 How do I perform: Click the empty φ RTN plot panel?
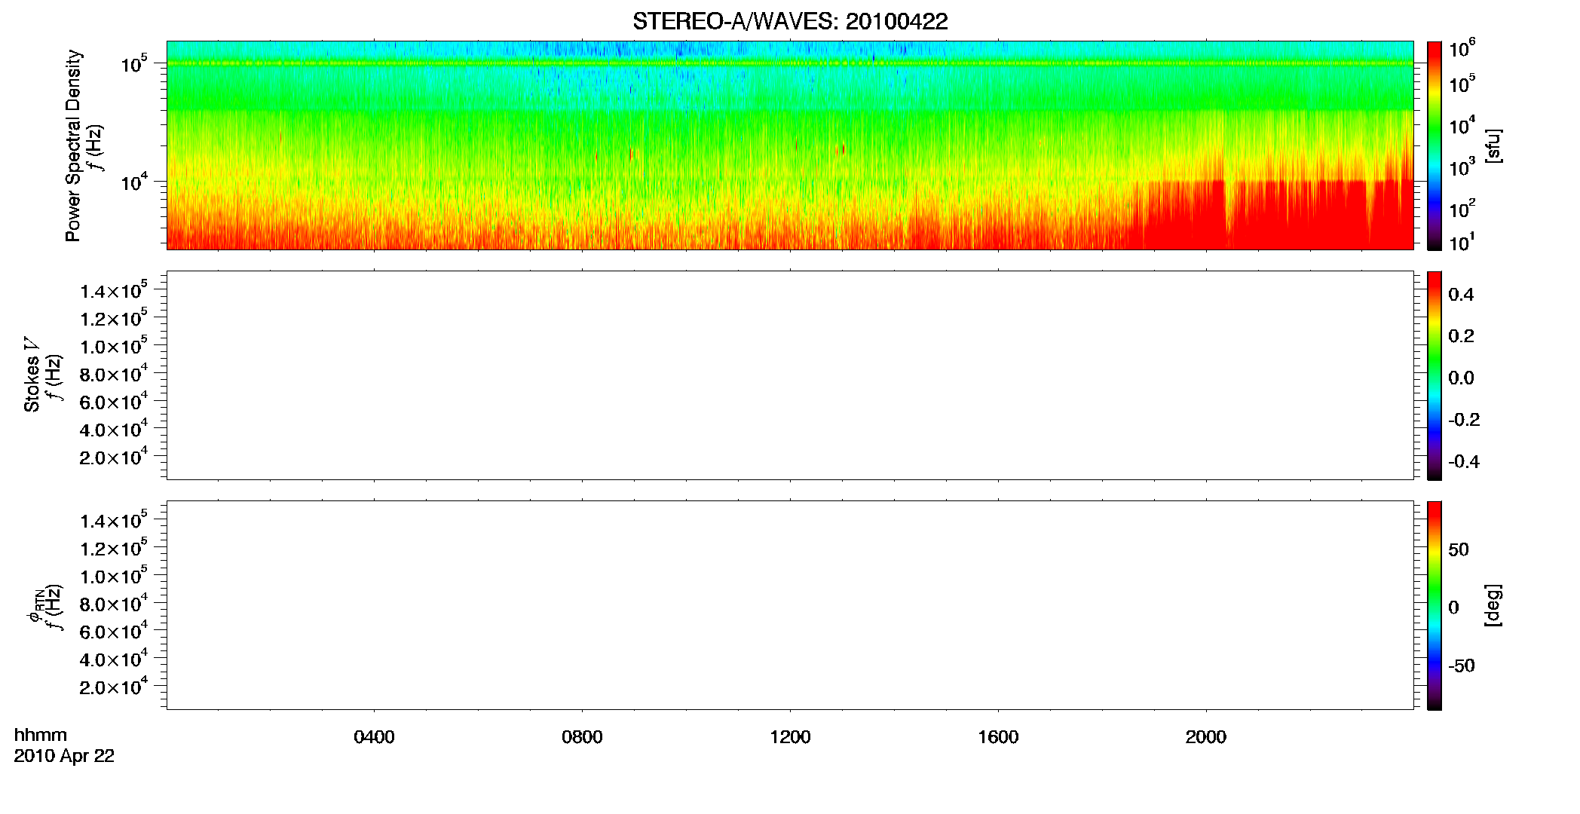coord(790,604)
